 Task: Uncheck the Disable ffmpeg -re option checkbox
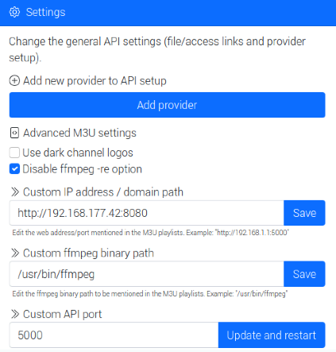pyautogui.click(x=14, y=169)
